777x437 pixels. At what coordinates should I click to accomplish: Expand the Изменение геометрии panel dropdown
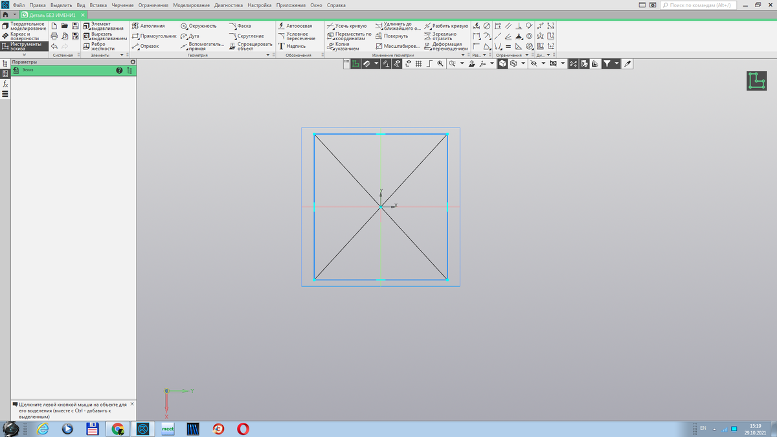[462, 55]
